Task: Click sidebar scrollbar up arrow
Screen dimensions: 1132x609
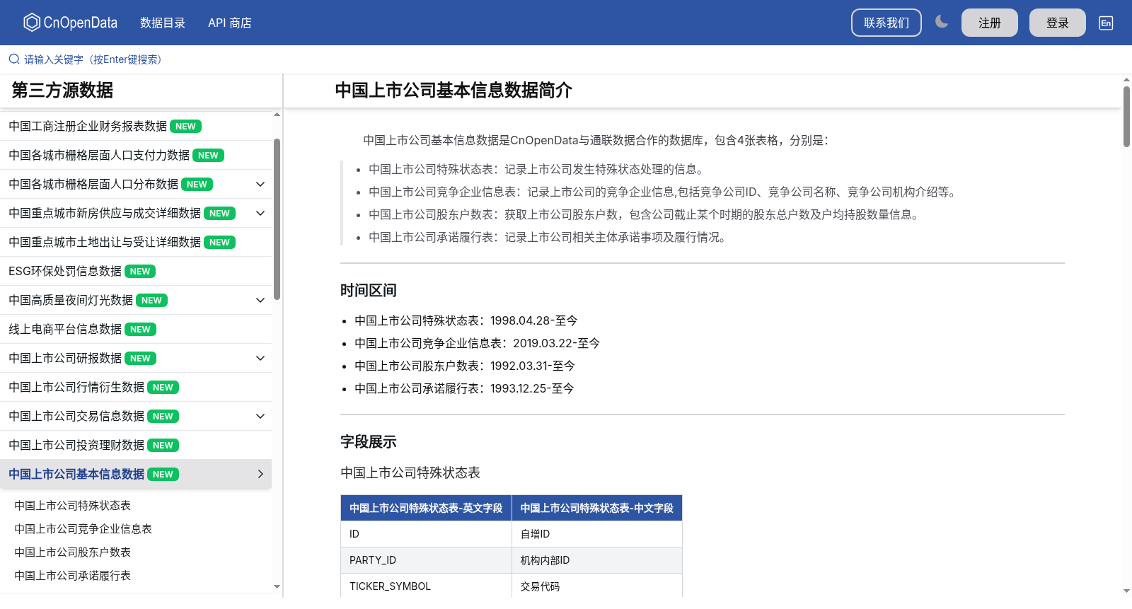Action: coord(277,115)
